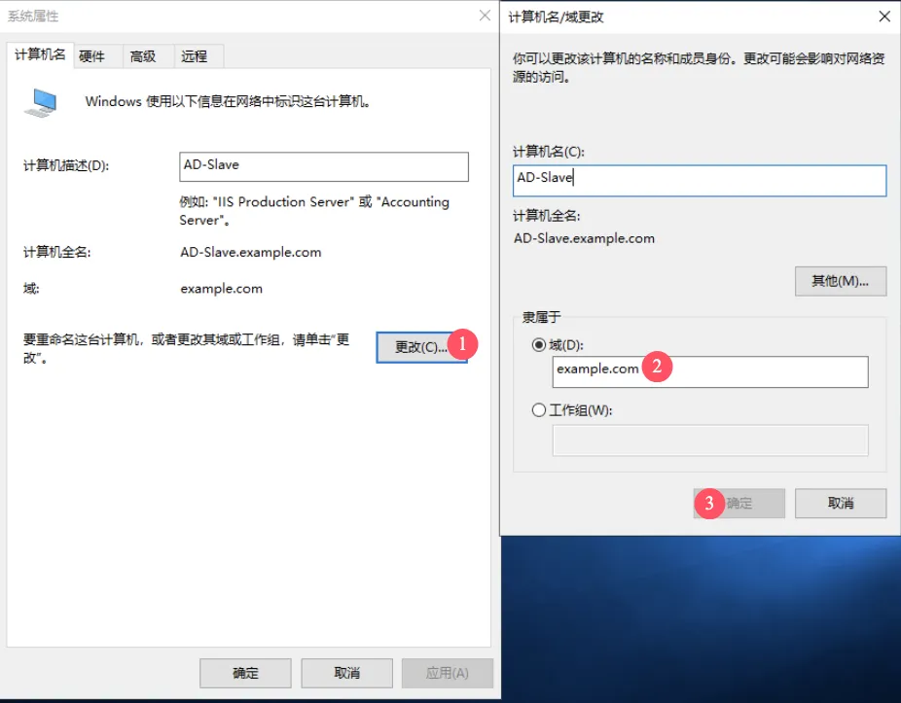Open the 远程 tab
The image size is (901, 703).
pos(194,56)
